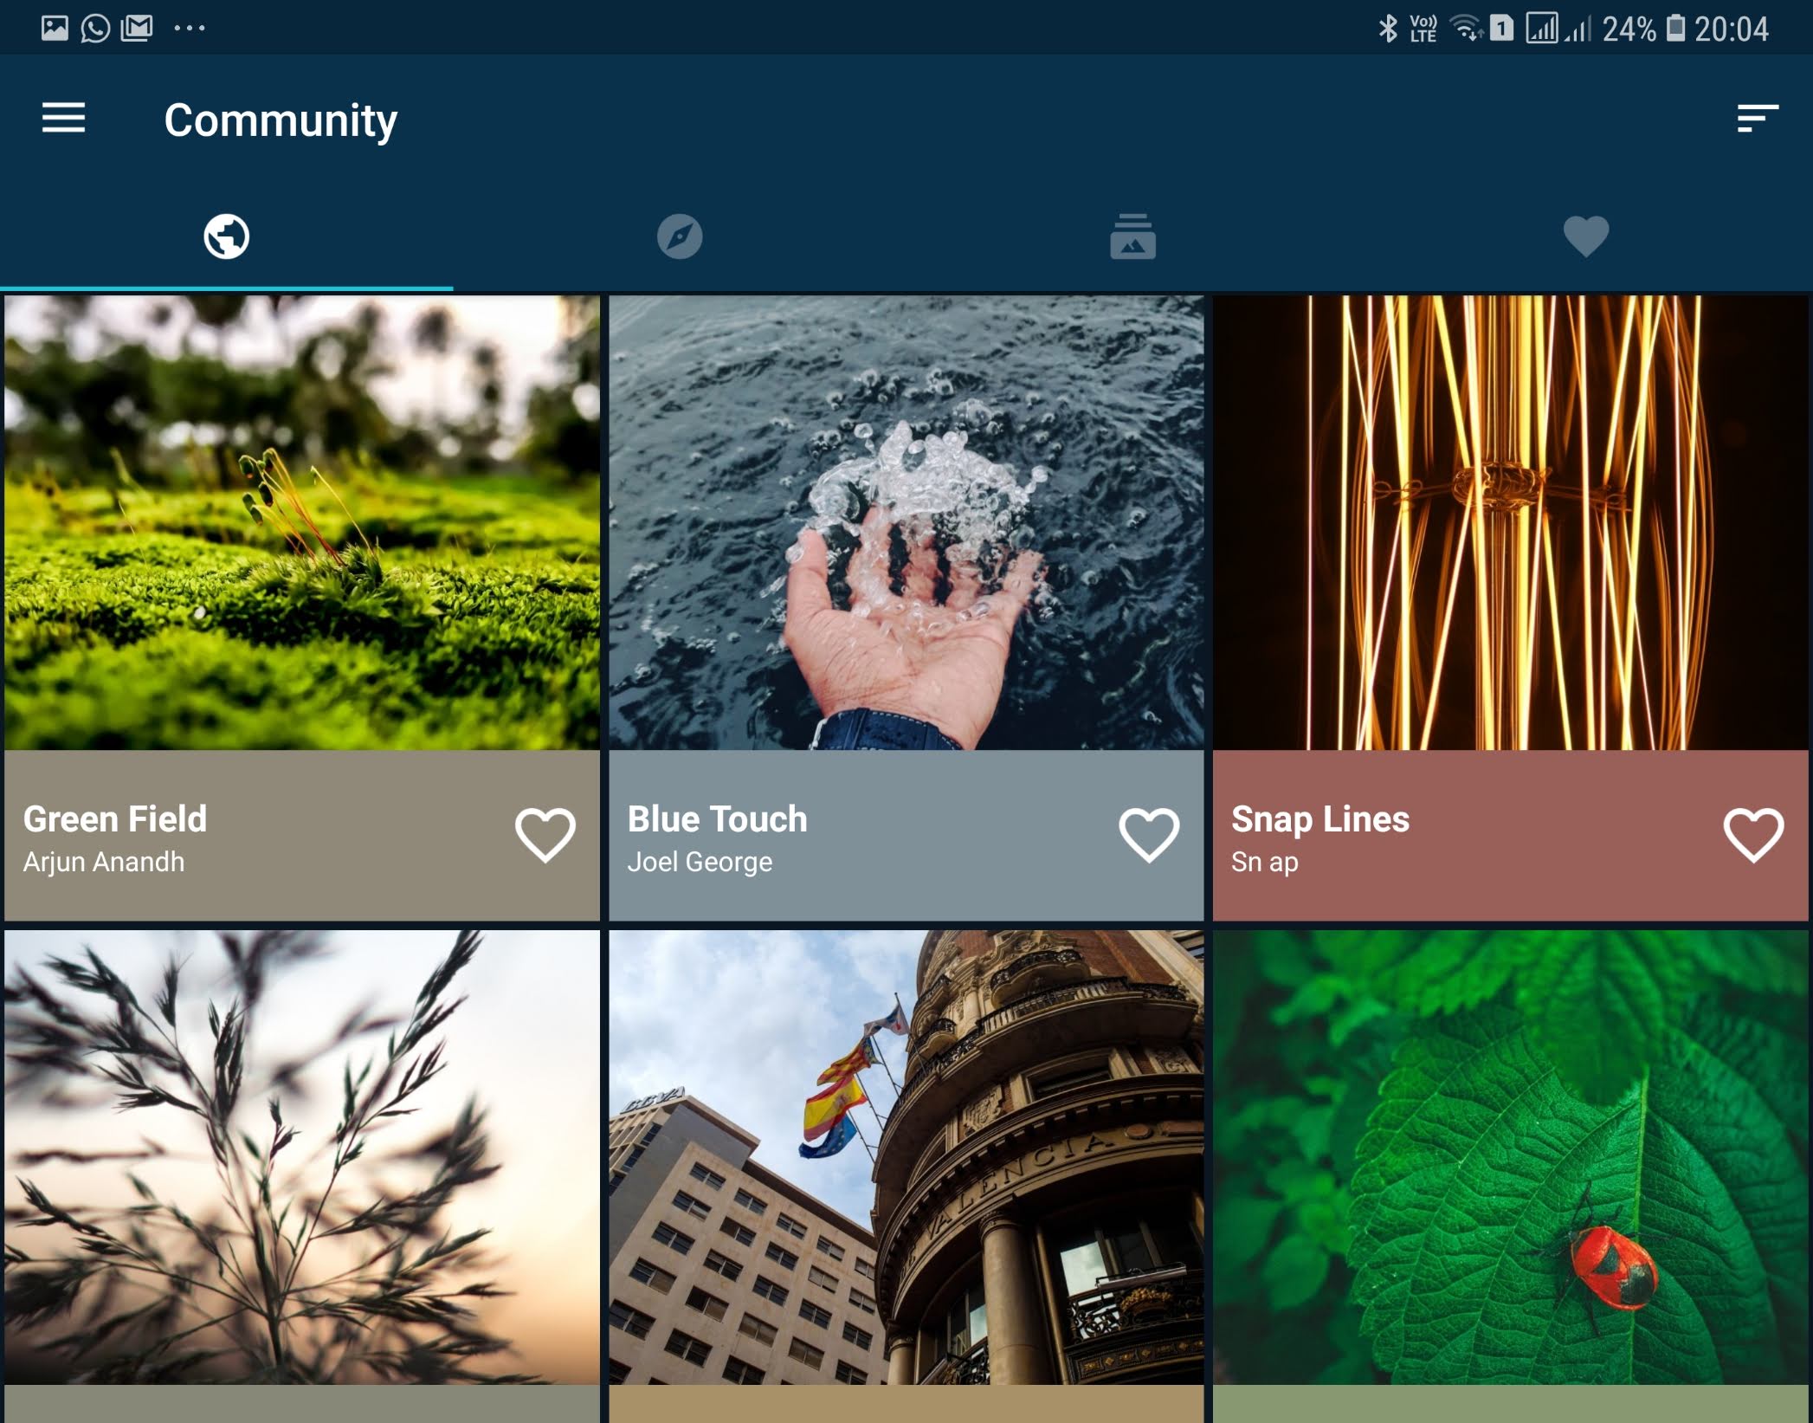This screenshot has width=1813, height=1423.
Task: Switch to the compass Explore tab
Action: click(680, 236)
